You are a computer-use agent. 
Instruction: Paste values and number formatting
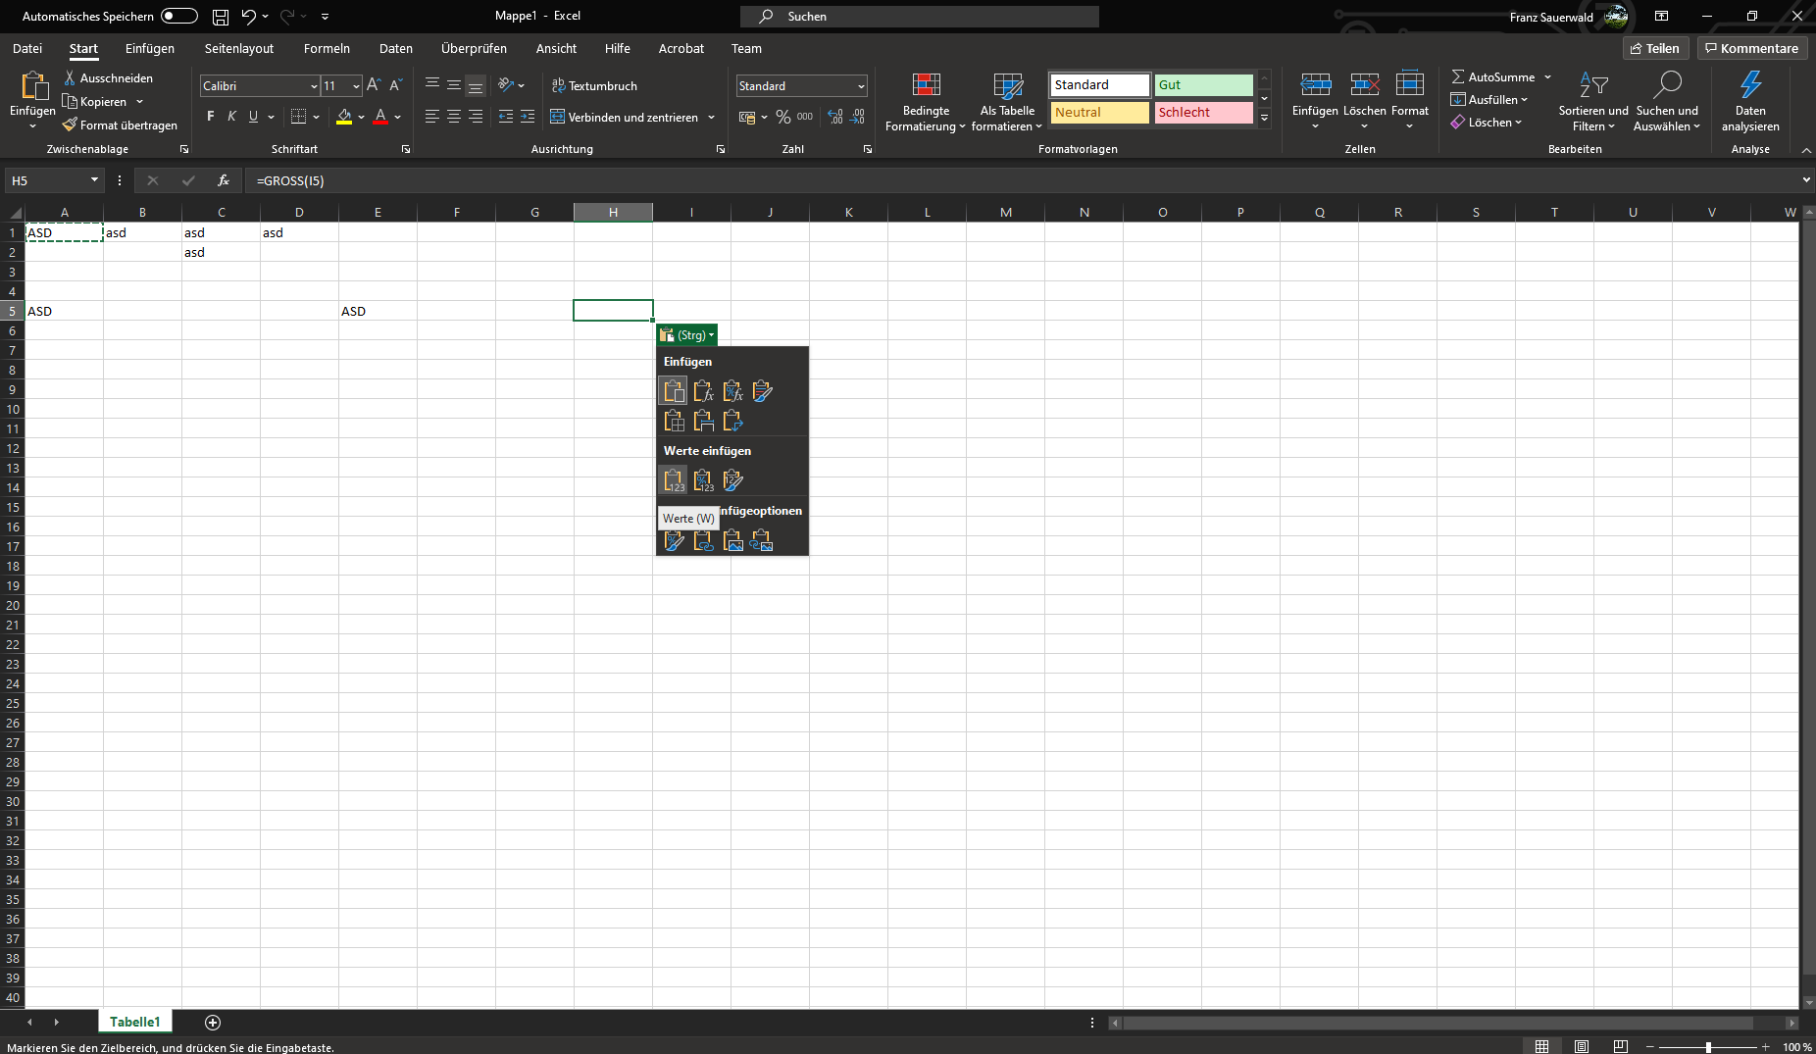pos(703,480)
